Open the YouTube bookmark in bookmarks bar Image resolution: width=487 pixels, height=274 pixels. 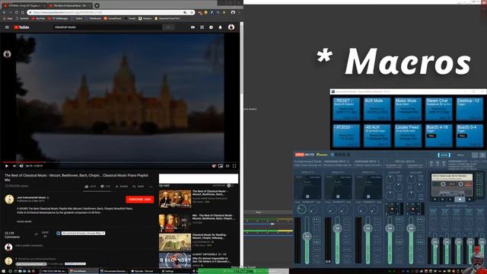[39, 18]
